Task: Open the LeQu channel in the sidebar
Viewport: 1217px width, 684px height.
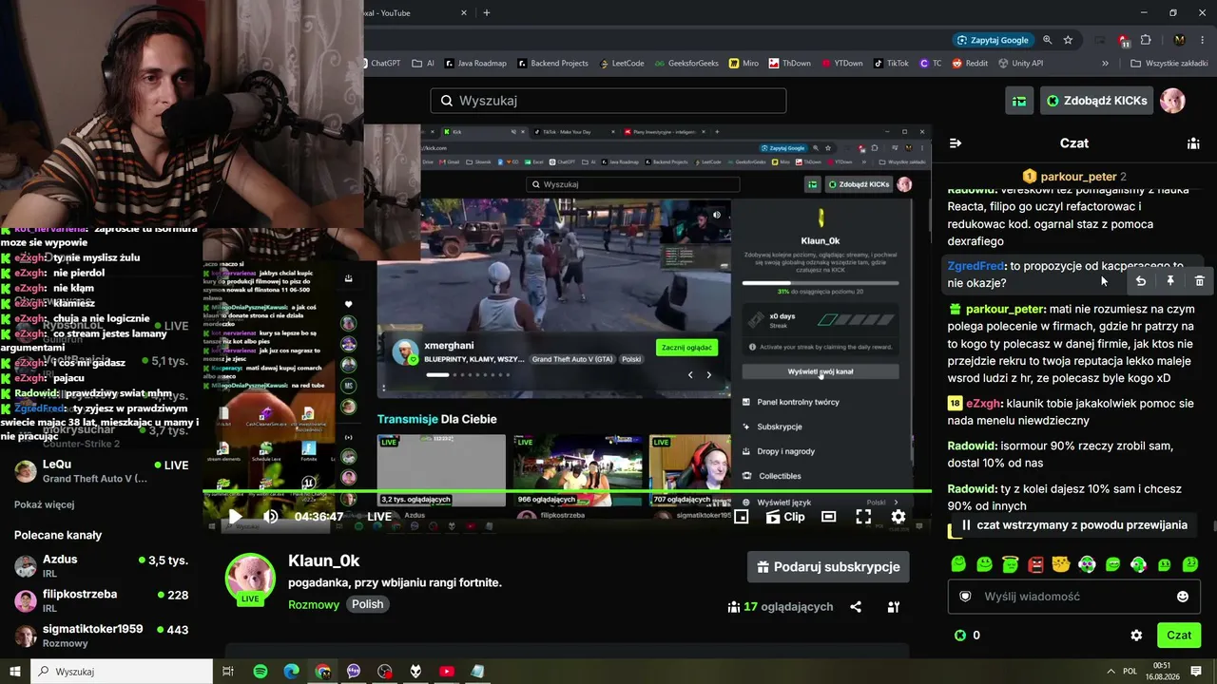Action: pos(102,471)
